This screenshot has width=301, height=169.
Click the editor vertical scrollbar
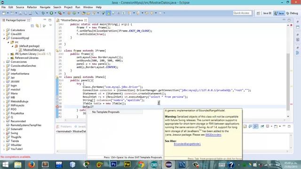(288, 82)
